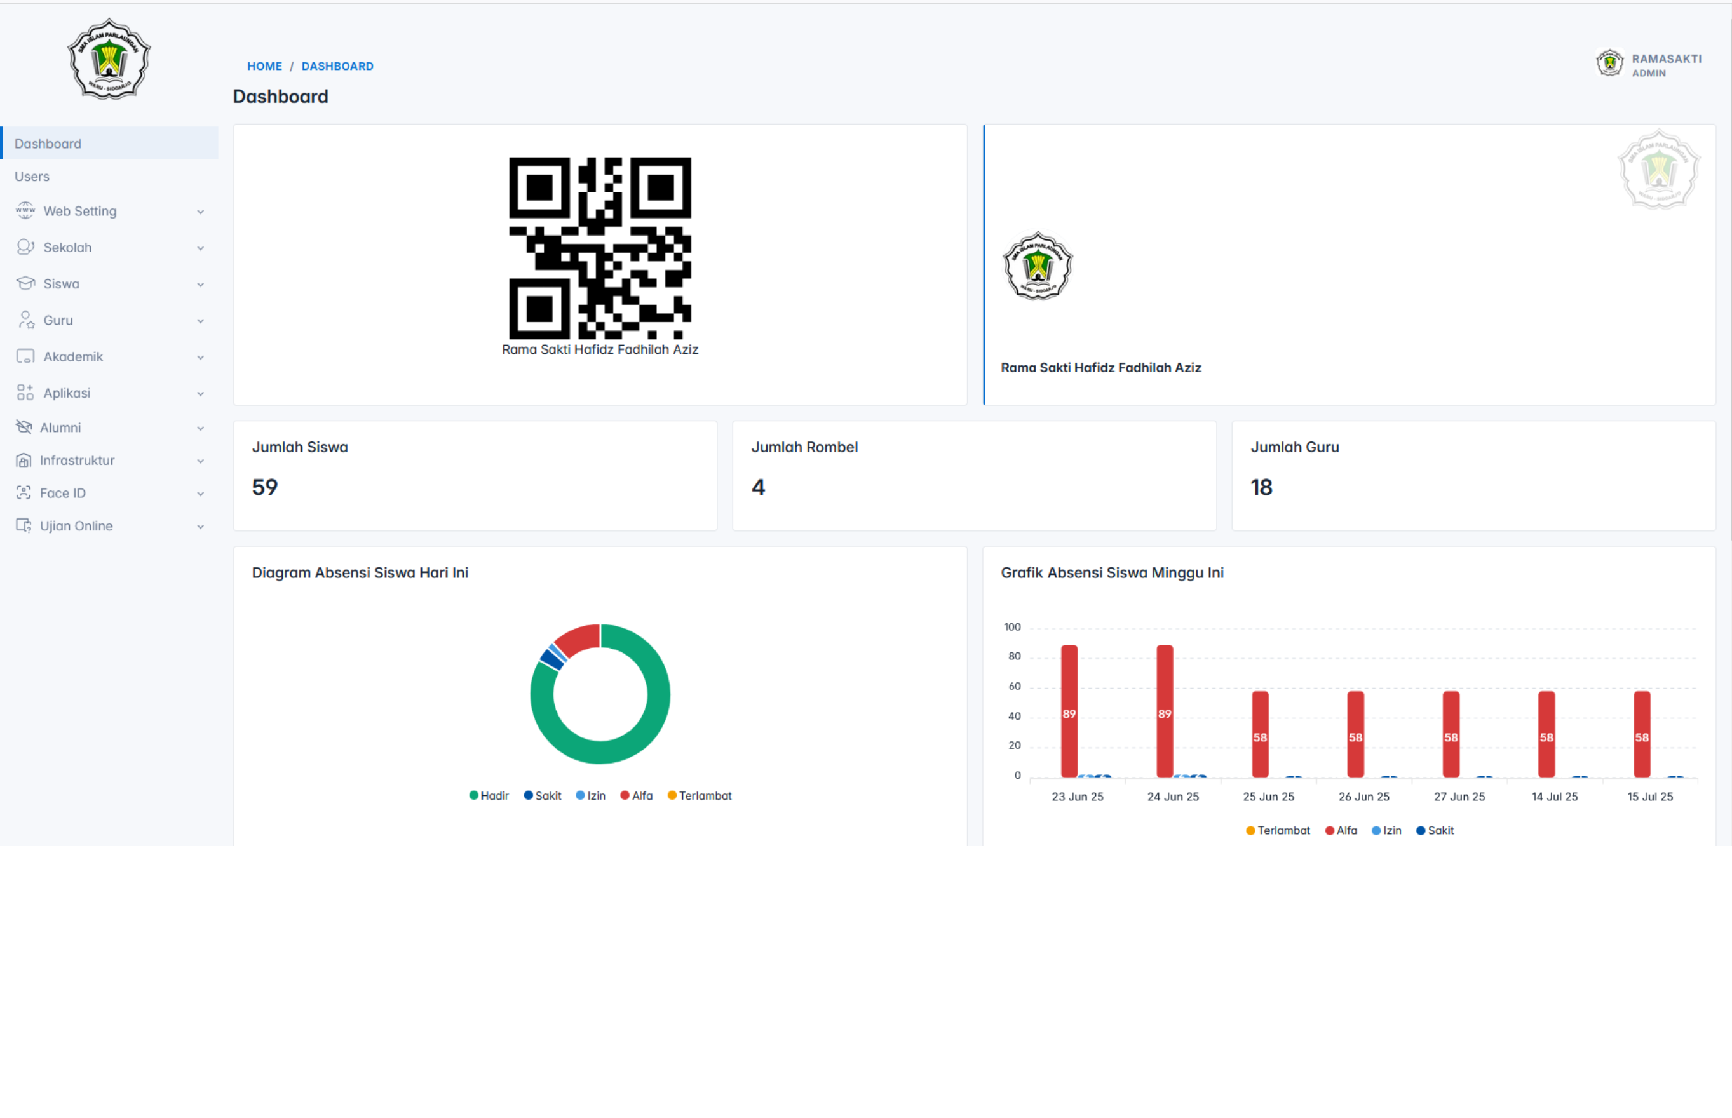Click the Infrastruktur building icon
Image resolution: width=1732 pixels, height=1118 pixels.
pos(24,461)
